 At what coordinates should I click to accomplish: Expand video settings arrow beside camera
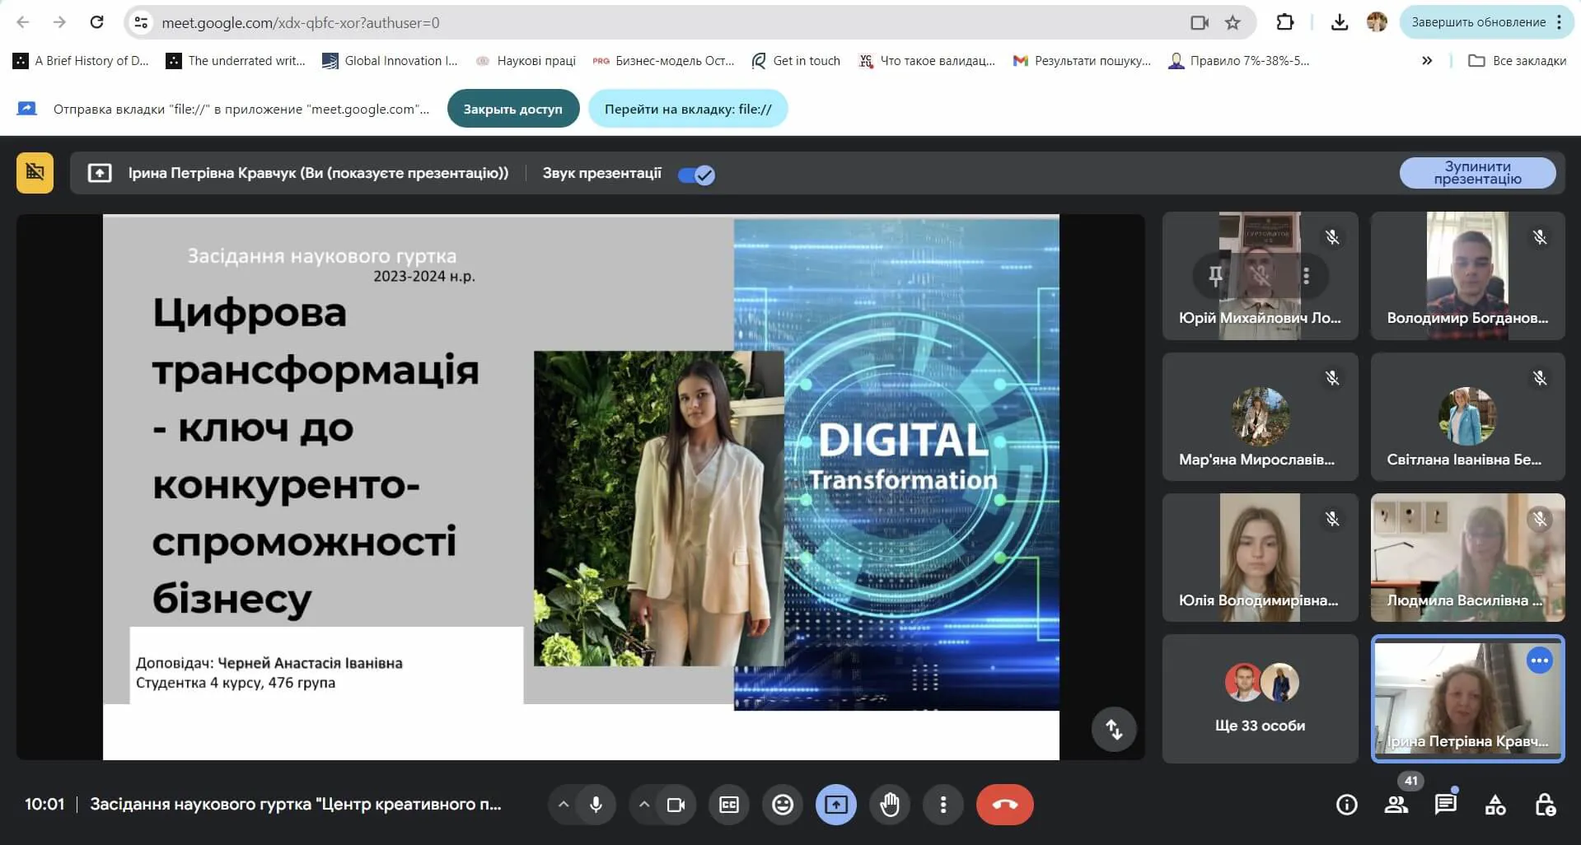pos(644,805)
